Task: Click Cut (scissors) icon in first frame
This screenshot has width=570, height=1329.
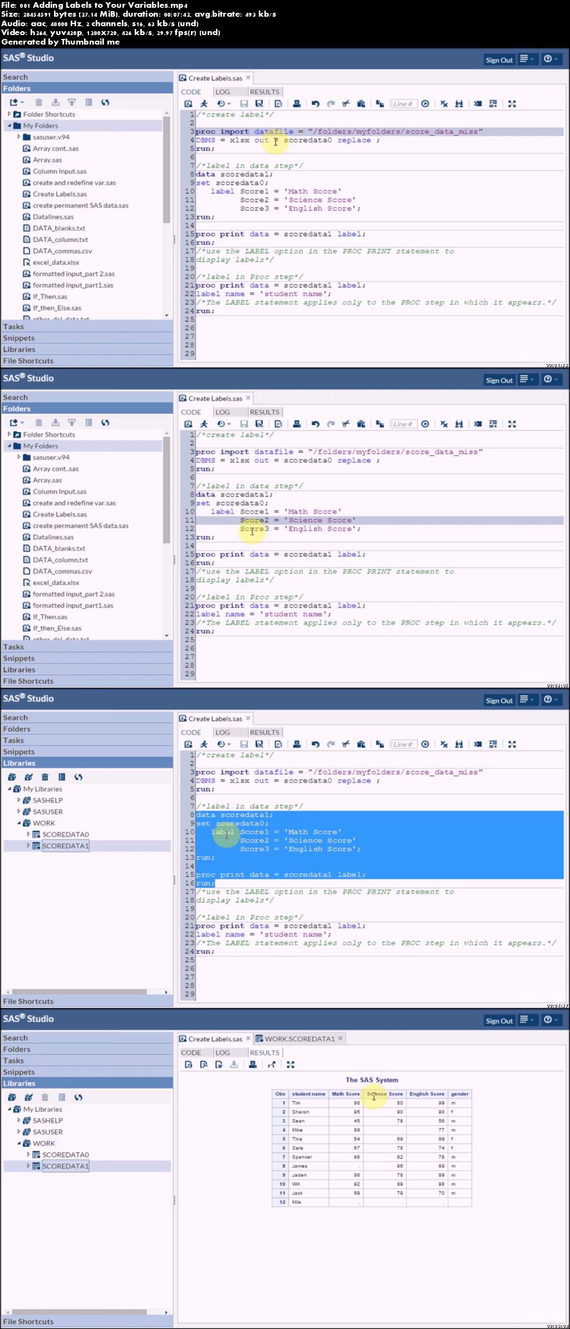Action: [346, 104]
